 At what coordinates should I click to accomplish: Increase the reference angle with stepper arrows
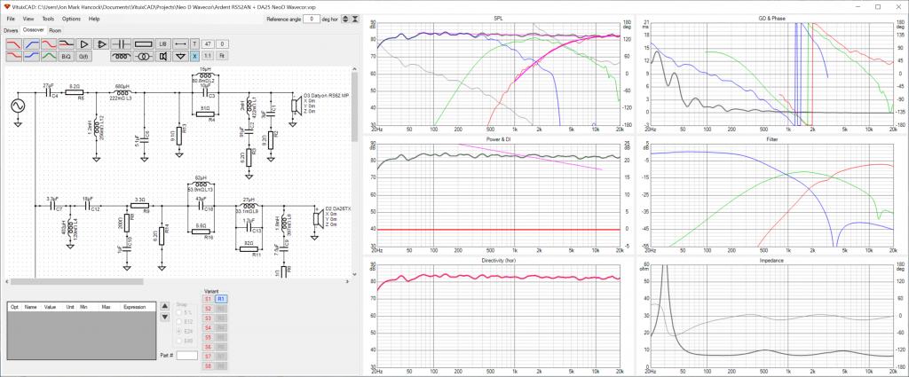pyautogui.click(x=345, y=20)
